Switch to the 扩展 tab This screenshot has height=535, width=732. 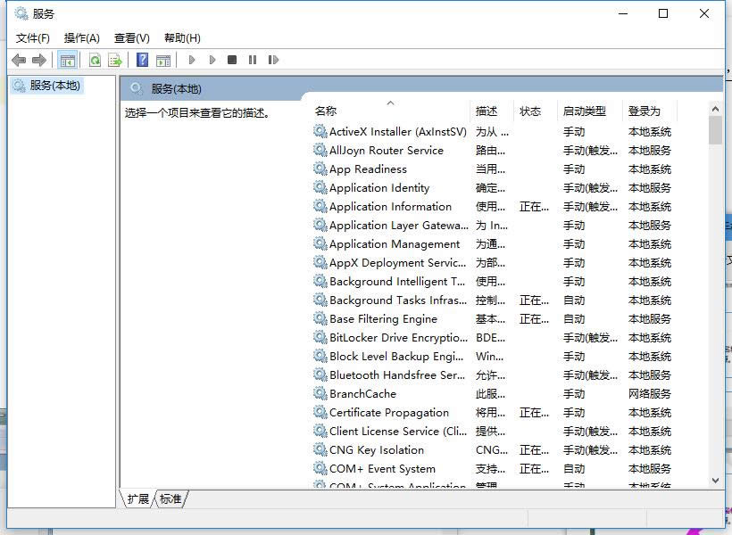pyautogui.click(x=137, y=499)
